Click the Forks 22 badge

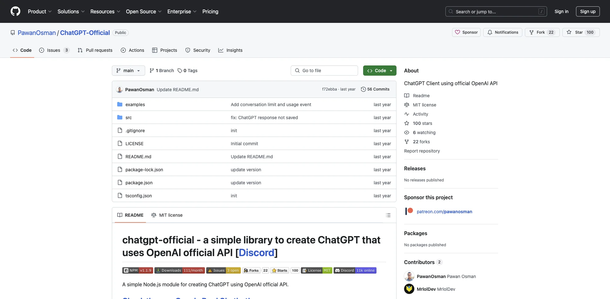click(256, 270)
